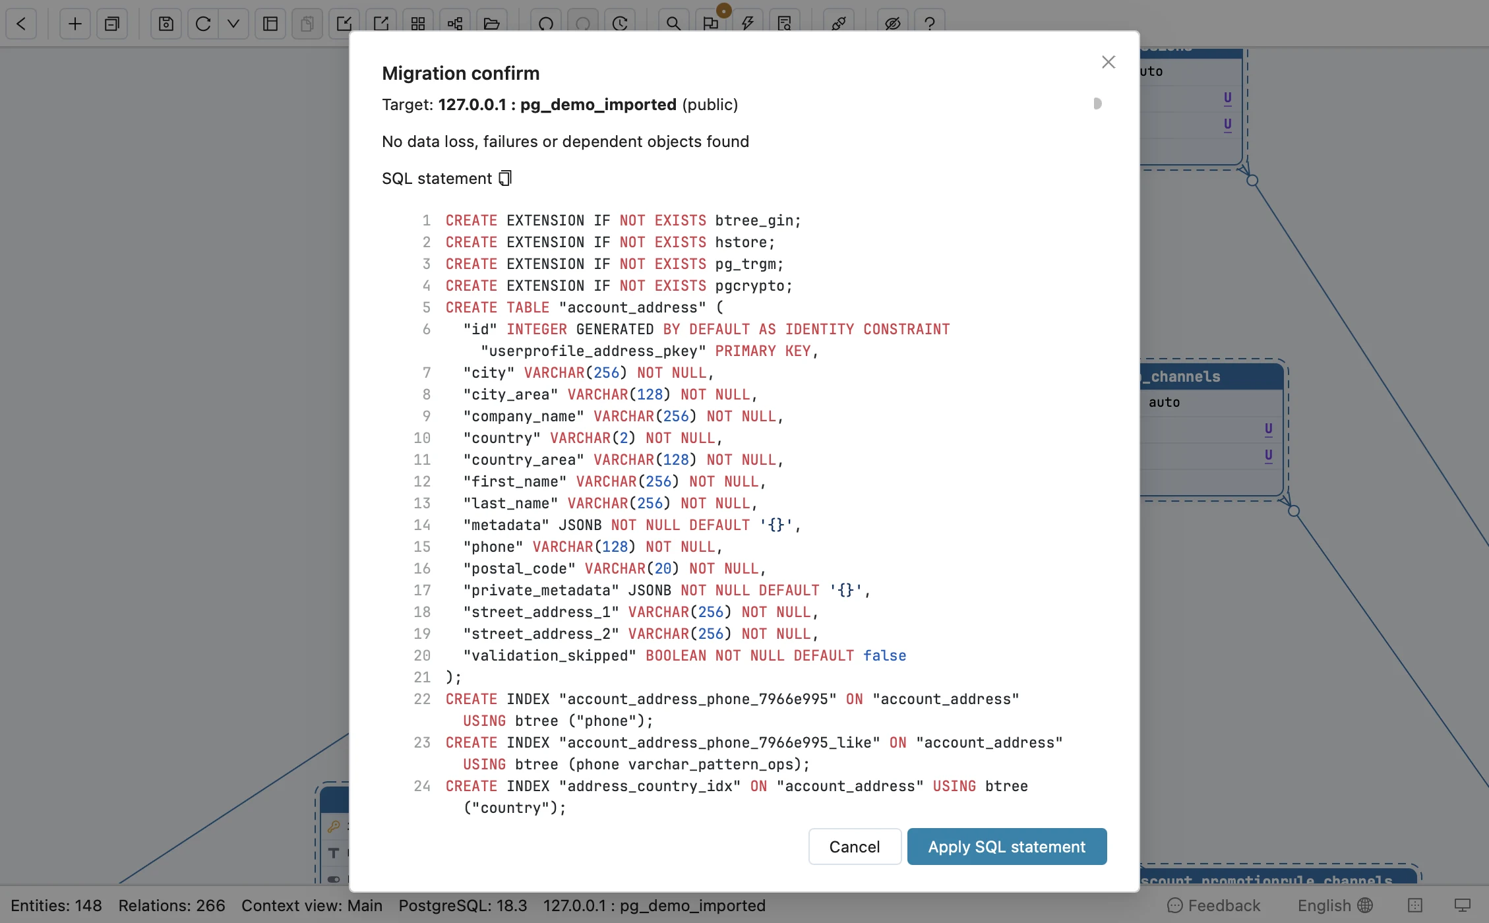Open the history clock icon
The image size is (1489, 923).
click(620, 24)
